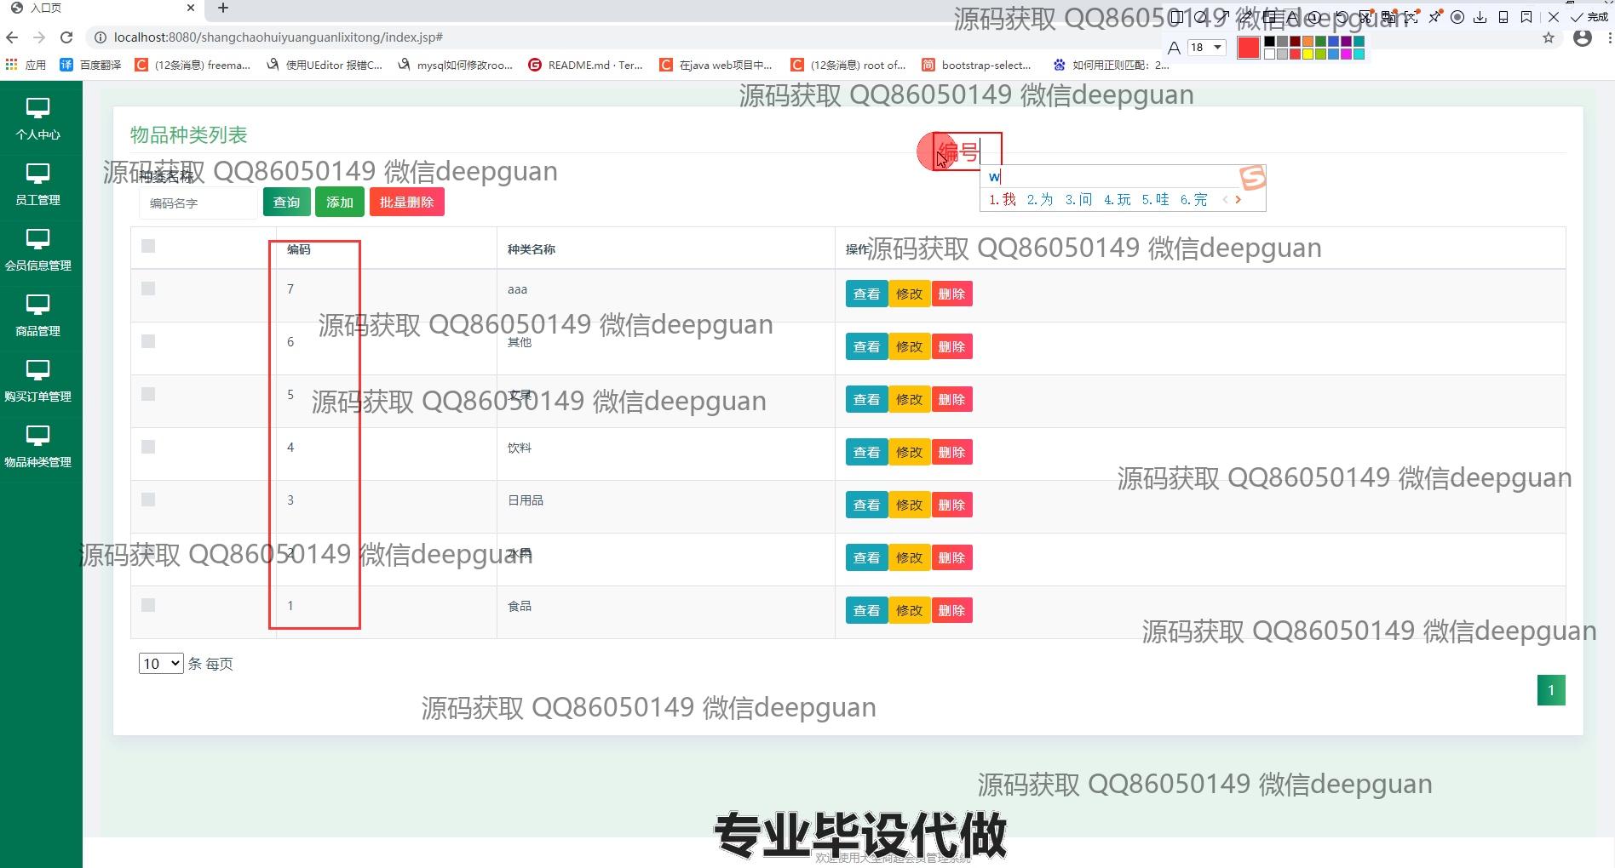
Task: Click the 编码名字 search input field
Action: (198, 203)
